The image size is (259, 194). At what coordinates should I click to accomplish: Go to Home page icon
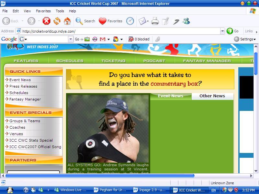(x=67, y=21)
